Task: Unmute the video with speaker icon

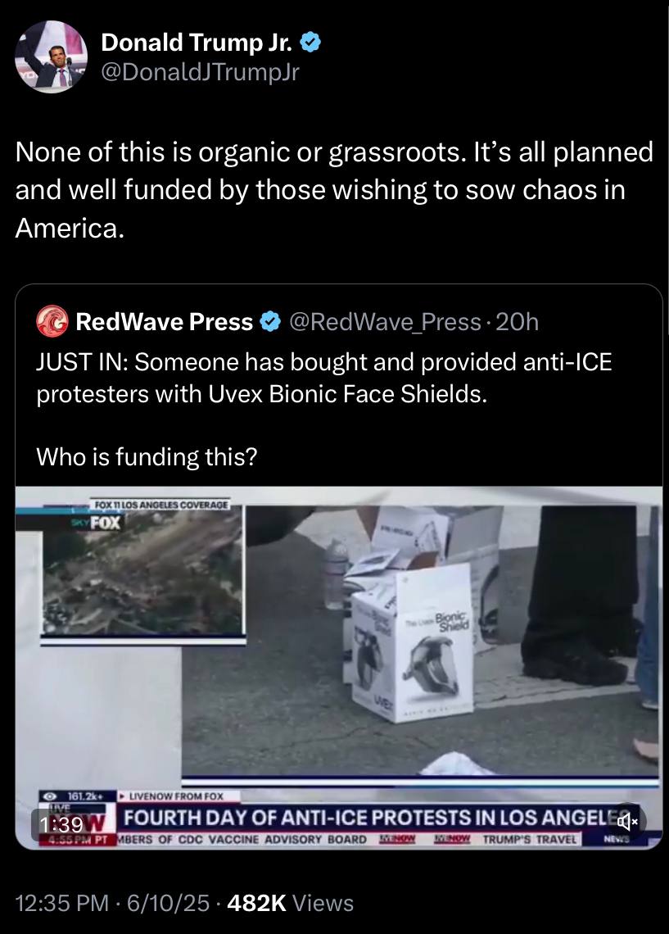Action: [x=626, y=823]
